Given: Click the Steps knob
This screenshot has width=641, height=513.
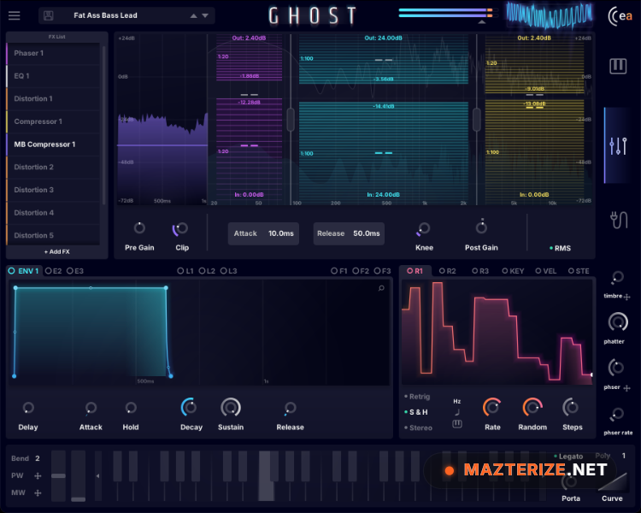Looking at the screenshot, I should coord(571,408).
